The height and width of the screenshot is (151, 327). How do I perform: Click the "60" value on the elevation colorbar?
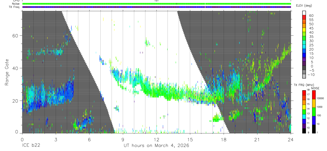(x=311, y=16)
